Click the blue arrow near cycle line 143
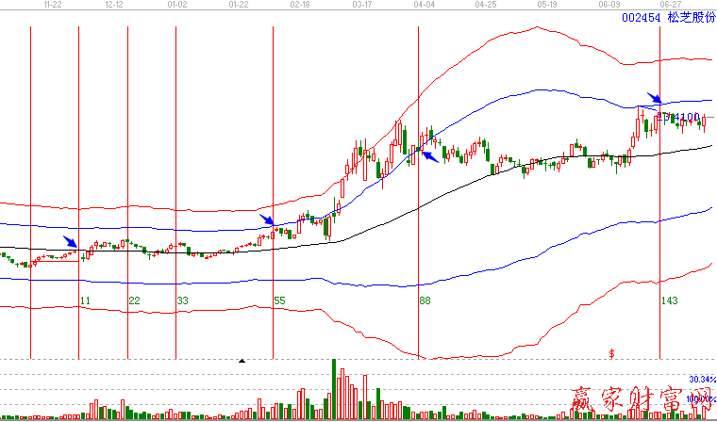717x422 pixels. coord(655,97)
